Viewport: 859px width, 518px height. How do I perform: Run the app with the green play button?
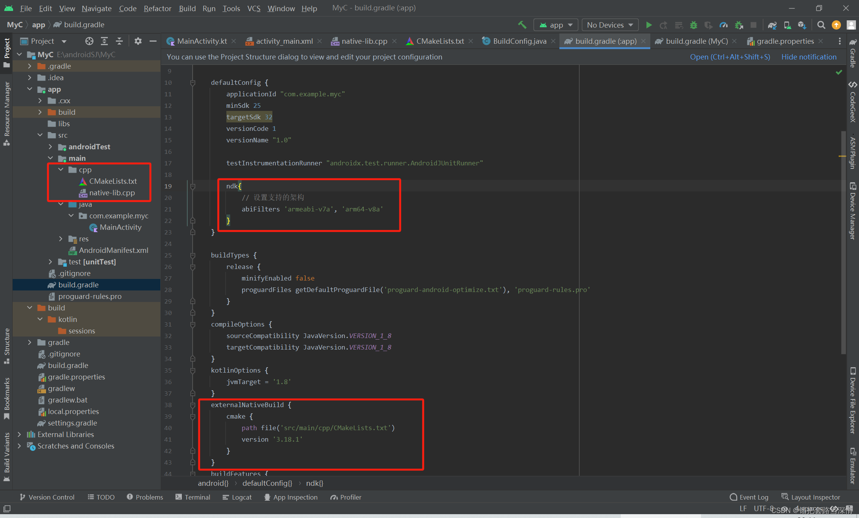pos(649,25)
